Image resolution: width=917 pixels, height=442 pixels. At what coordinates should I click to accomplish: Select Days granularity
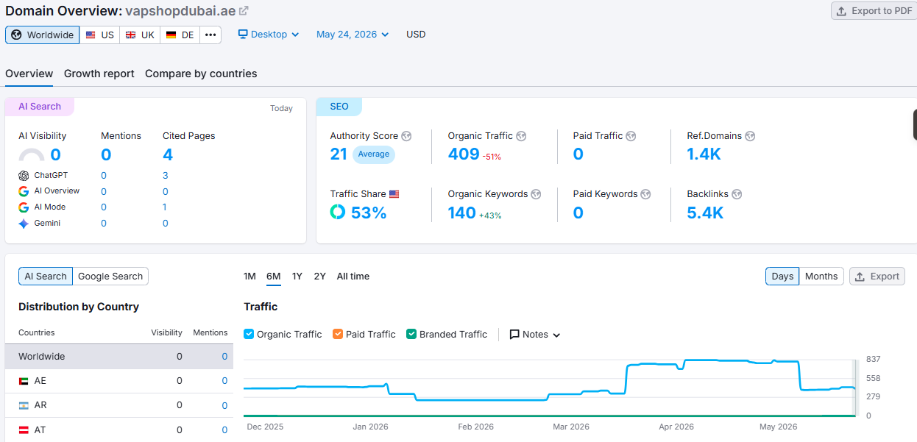[x=782, y=277]
